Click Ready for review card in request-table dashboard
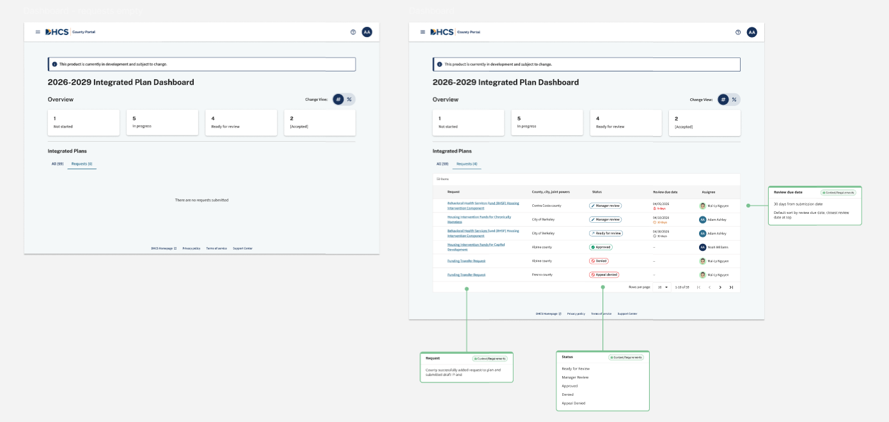Screen dimensions: 889x422 (x=626, y=123)
